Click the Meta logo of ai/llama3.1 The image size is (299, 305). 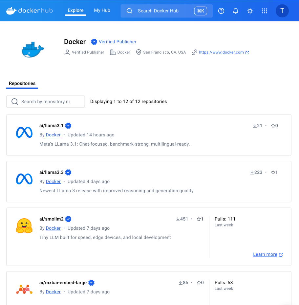(24, 132)
